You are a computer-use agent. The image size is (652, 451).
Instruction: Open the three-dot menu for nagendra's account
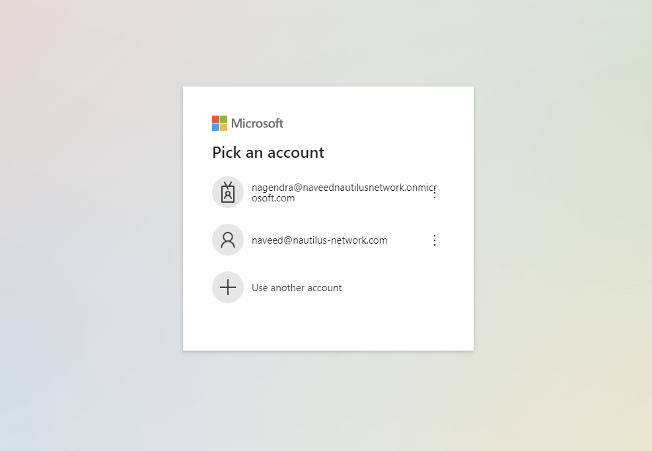435,193
